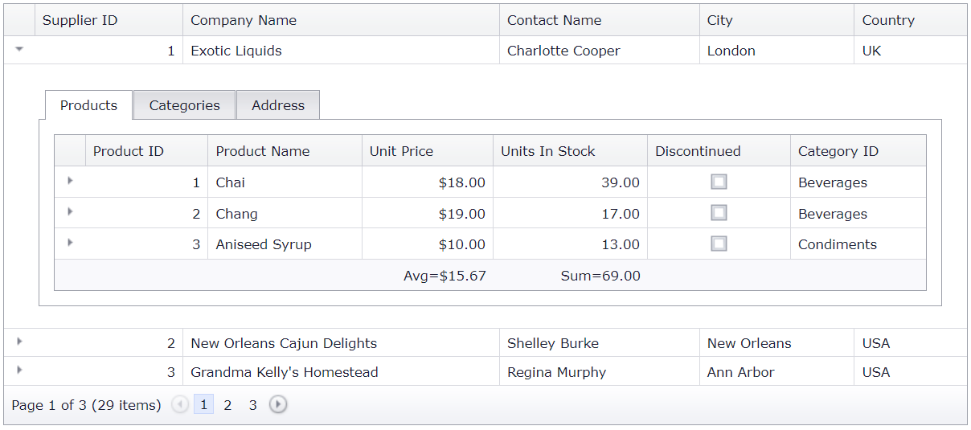Expand the Chai product row

click(x=70, y=181)
